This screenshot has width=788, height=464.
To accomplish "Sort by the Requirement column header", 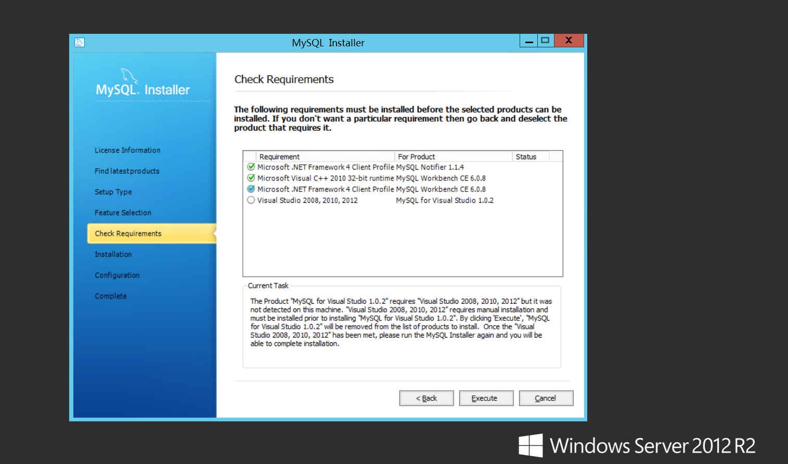I will click(326, 157).
